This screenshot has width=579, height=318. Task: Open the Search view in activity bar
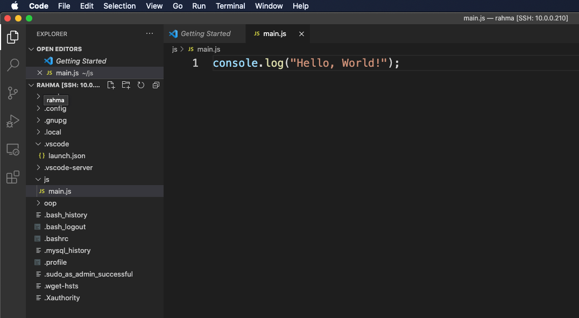click(x=13, y=65)
